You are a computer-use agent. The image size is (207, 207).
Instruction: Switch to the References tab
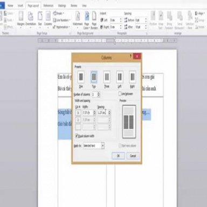click(x=49, y=6)
